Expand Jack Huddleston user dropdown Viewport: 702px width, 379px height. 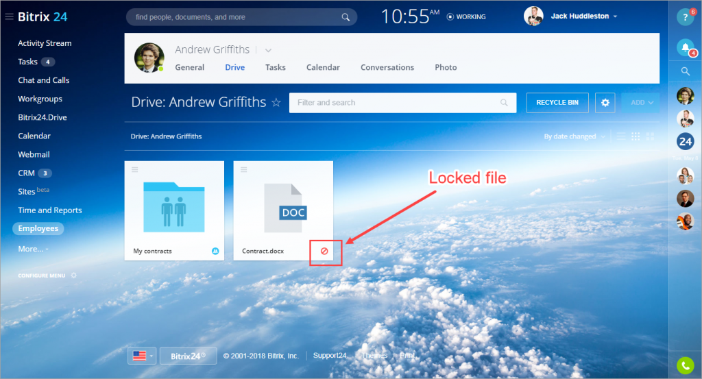click(615, 16)
